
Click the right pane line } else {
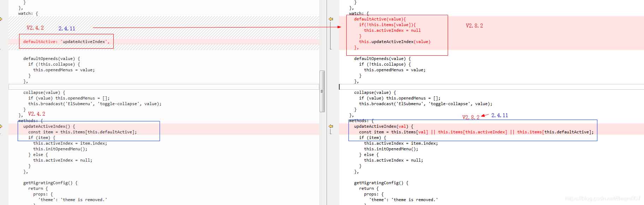click(x=369, y=155)
